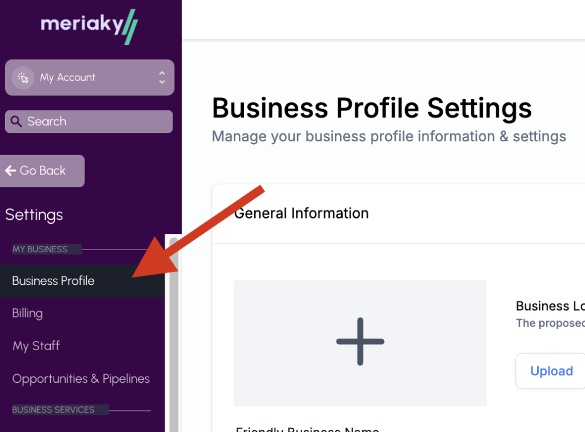
Task: Focus the Search input field
Action: point(89,121)
